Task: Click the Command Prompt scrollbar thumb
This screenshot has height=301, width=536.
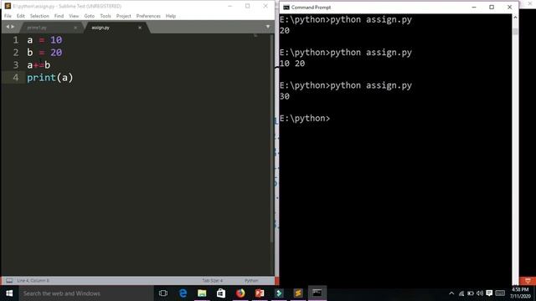Action: click(x=515, y=31)
